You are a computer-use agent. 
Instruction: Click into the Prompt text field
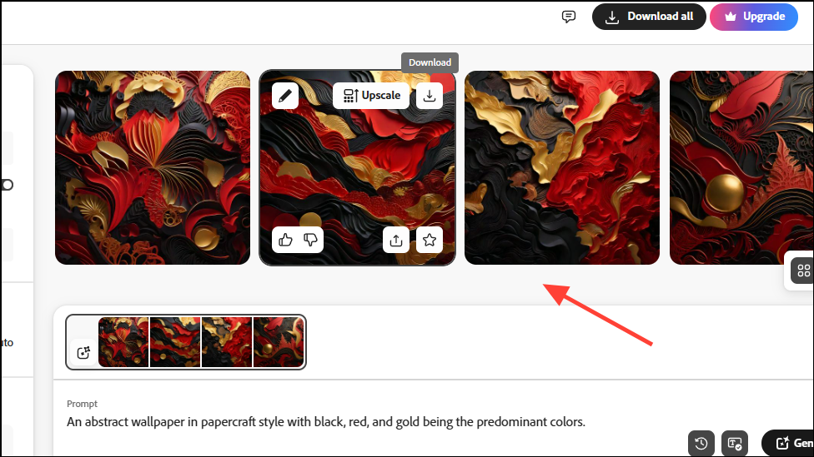[325, 422]
